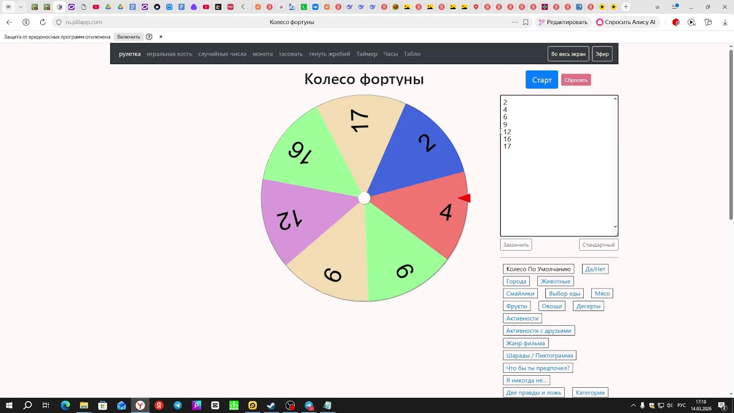Click the Эфир button
This screenshot has height=413, width=734.
click(602, 54)
